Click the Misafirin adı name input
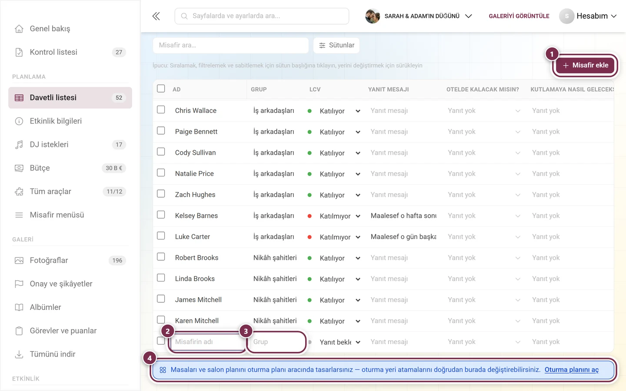Screen dimensions: 626x391 tap(208, 342)
